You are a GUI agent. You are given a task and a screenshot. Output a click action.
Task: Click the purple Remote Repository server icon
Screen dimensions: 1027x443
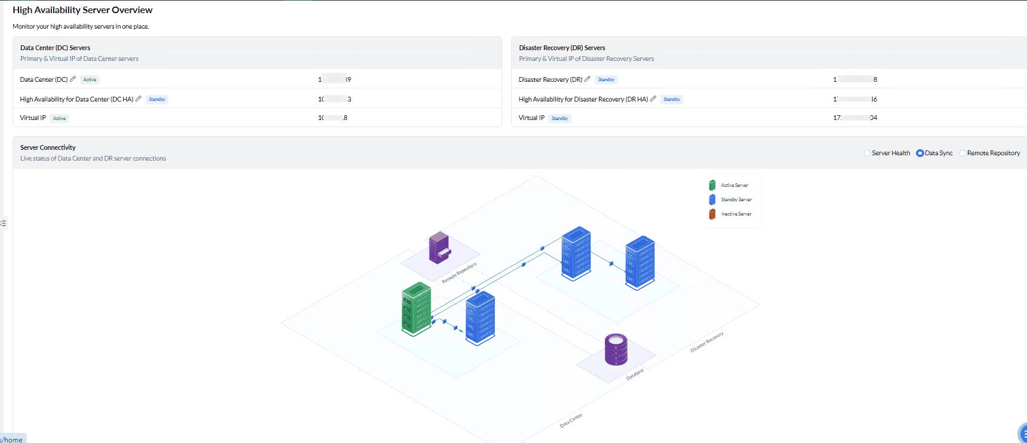tap(439, 248)
